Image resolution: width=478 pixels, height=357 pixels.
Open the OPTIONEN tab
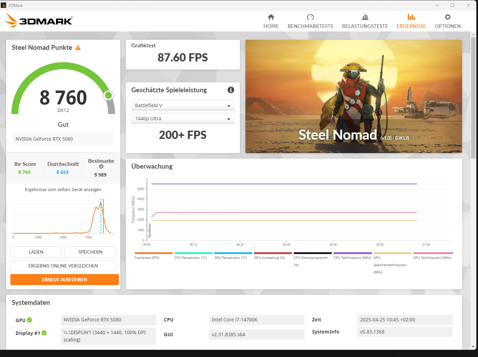click(x=448, y=21)
